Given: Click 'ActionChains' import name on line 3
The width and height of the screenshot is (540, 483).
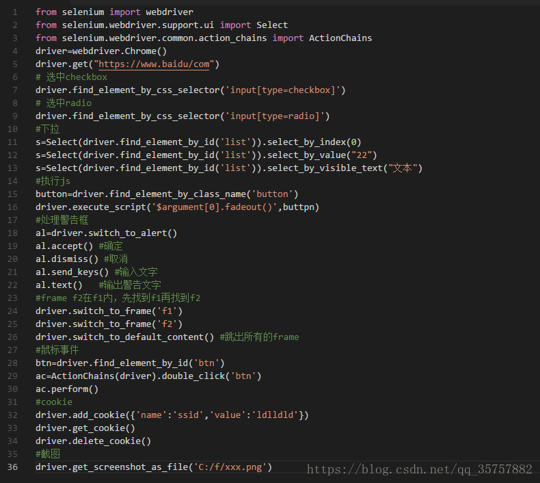Looking at the screenshot, I should click(340, 38).
